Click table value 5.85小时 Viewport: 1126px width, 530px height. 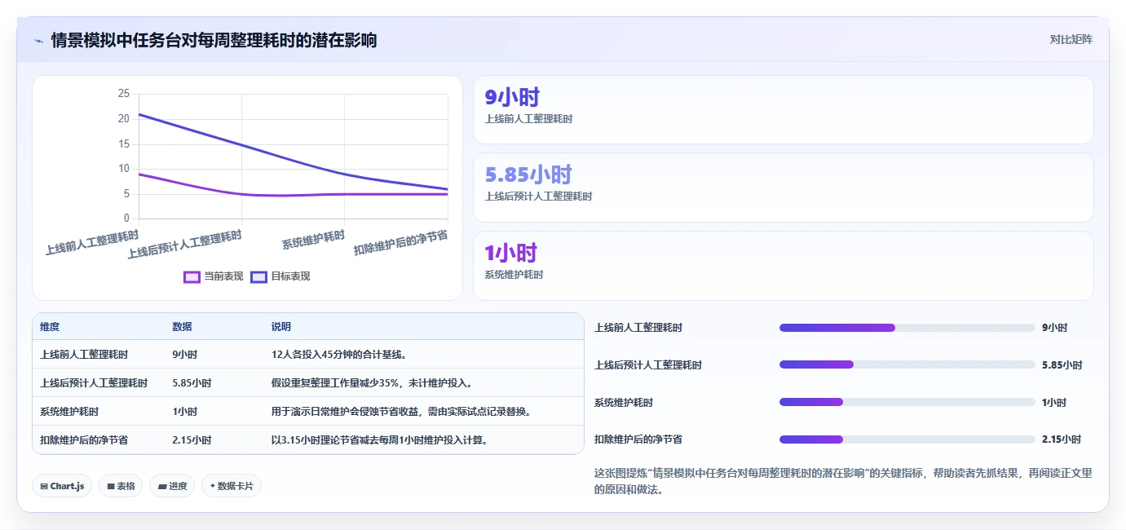tap(192, 383)
